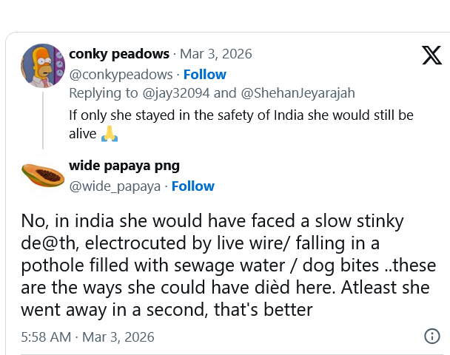Follow the @conkypeadows account

point(205,75)
